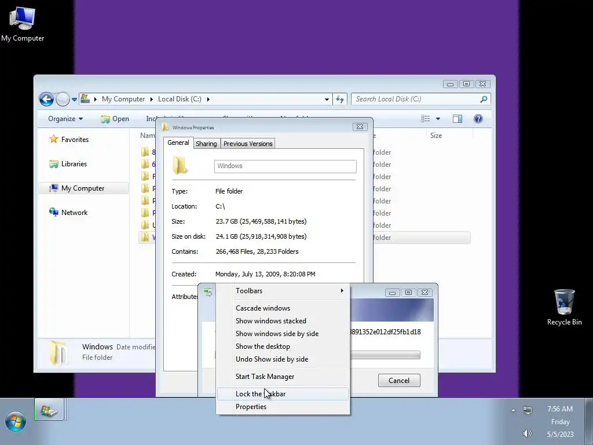593x445 pixels.
Task: Open taskbar Properties from context menu
Action: (x=283, y=407)
